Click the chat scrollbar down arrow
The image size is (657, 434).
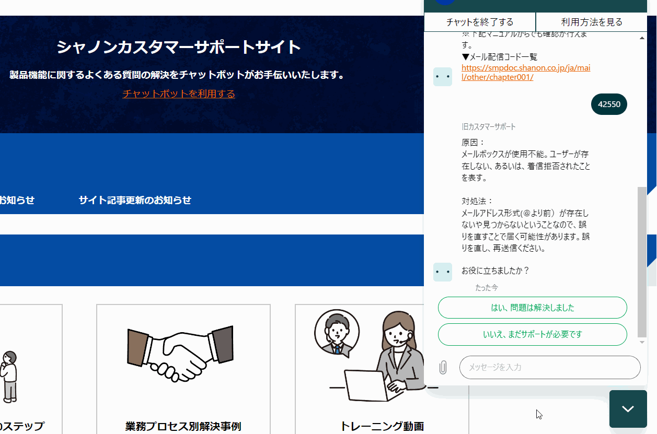[642, 342]
